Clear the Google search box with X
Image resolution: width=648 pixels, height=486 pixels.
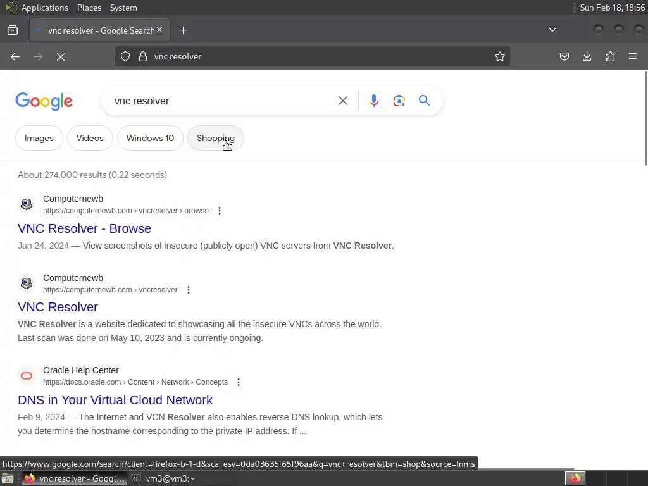click(342, 101)
